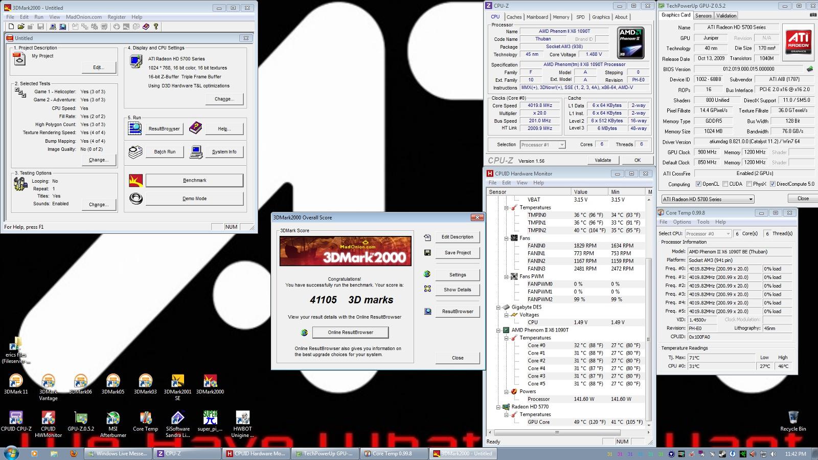This screenshot has height=460, width=818.
Task: Open the MadOnion.com menu in 3DMark2000
Action: [x=84, y=17]
